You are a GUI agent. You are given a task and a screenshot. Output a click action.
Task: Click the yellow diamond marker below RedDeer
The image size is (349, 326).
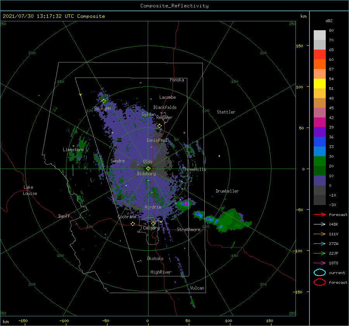point(159,126)
